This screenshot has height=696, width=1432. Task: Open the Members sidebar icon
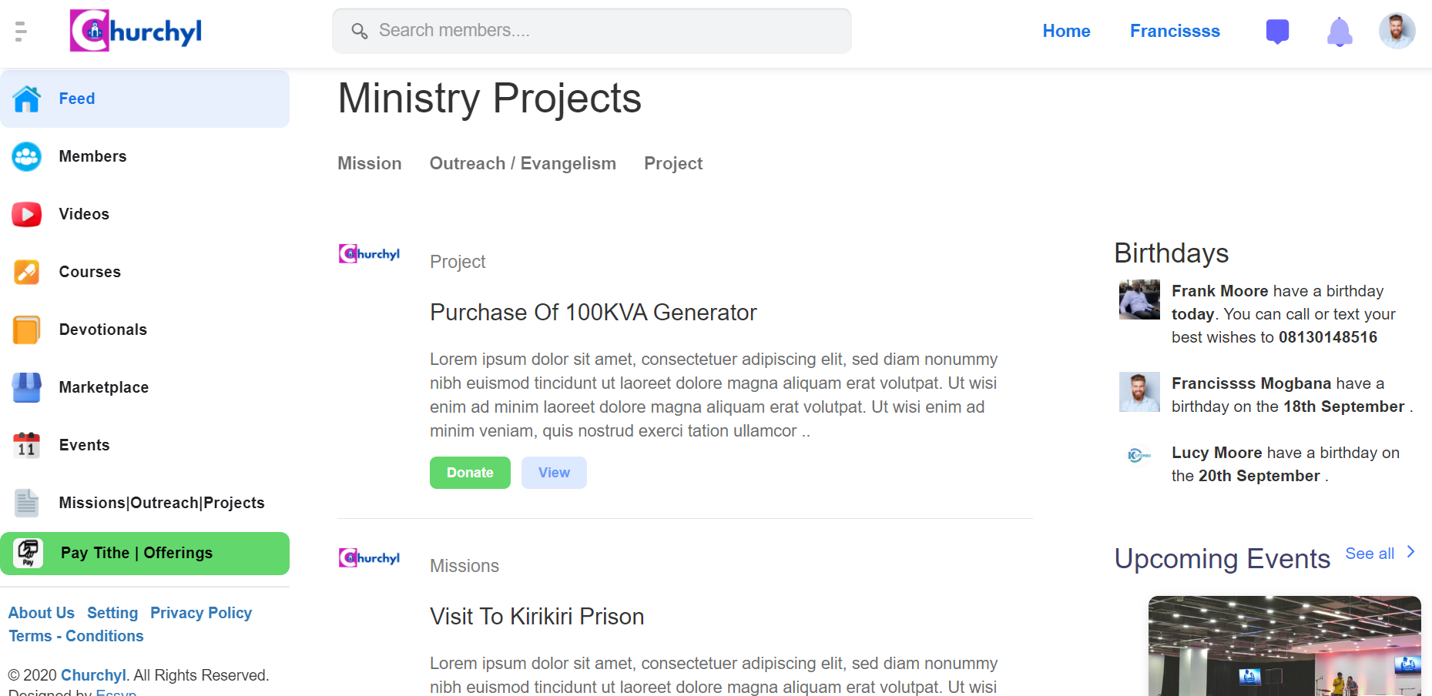pyautogui.click(x=27, y=157)
